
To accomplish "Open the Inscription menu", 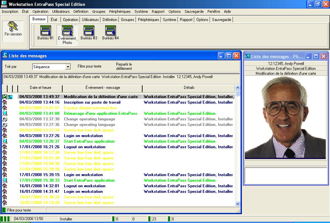I will [10, 11].
